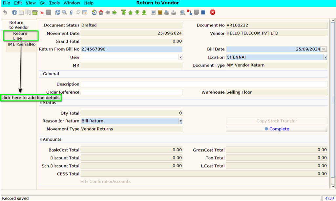The image size is (336, 201).
Task: Click the Return From Bill No field
Action: pyautogui.click(x=131, y=49)
